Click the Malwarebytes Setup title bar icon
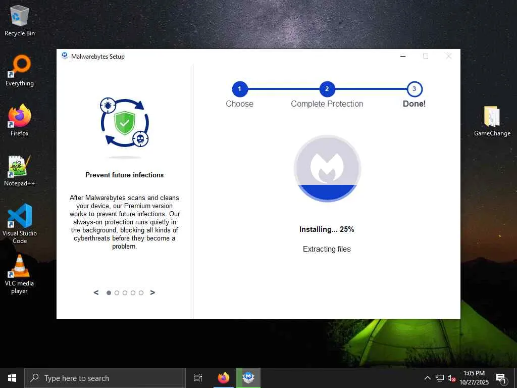The image size is (517, 388). tap(65, 56)
